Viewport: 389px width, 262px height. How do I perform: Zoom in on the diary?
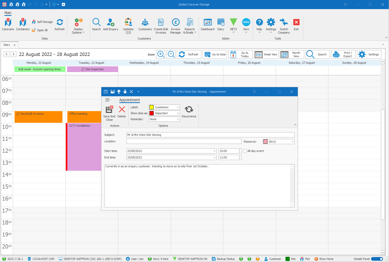pos(161,54)
